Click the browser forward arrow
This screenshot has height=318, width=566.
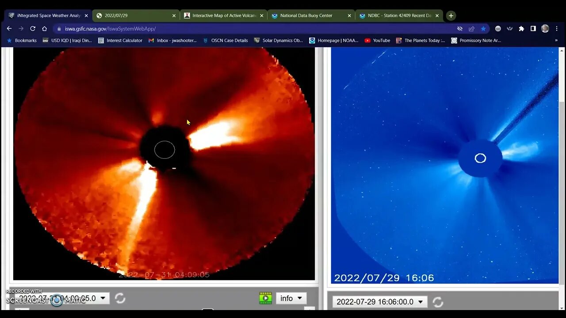tap(21, 28)
